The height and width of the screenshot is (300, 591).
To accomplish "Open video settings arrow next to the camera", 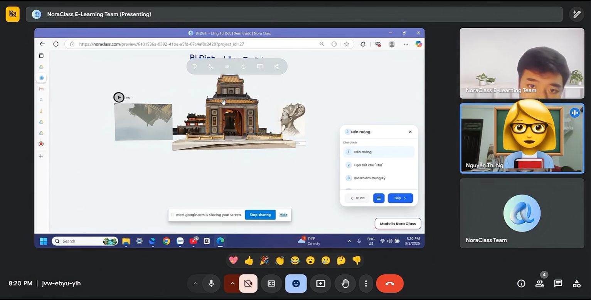I will pos(232,283).
